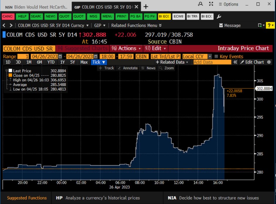Open the yellow question mark help

point(270,25)
